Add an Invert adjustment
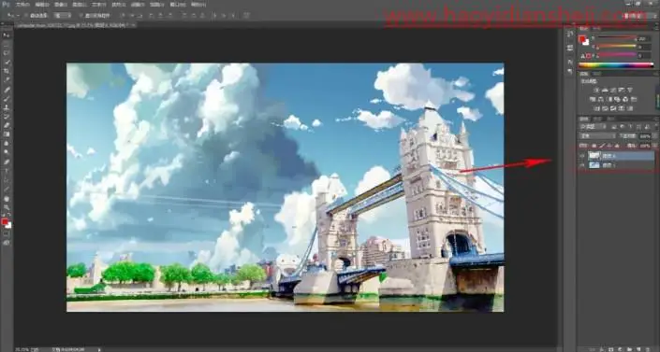The width and height of the screenshot is (660, 352). point(596,109)
